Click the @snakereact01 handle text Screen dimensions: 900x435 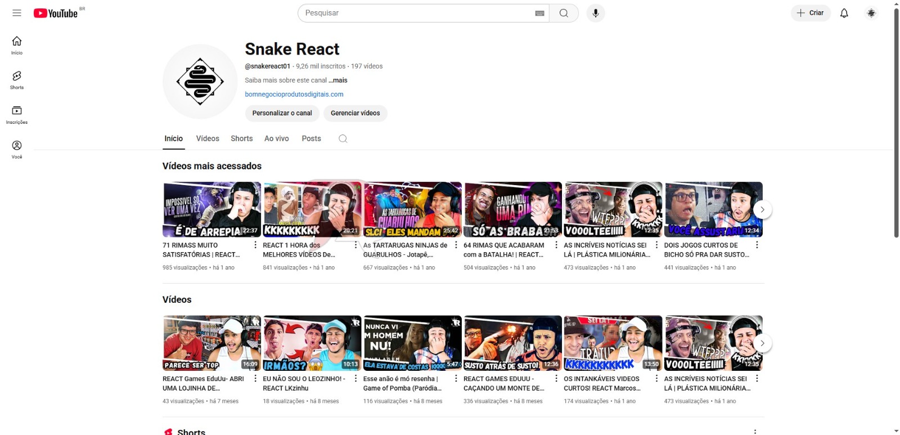point(267,66)
